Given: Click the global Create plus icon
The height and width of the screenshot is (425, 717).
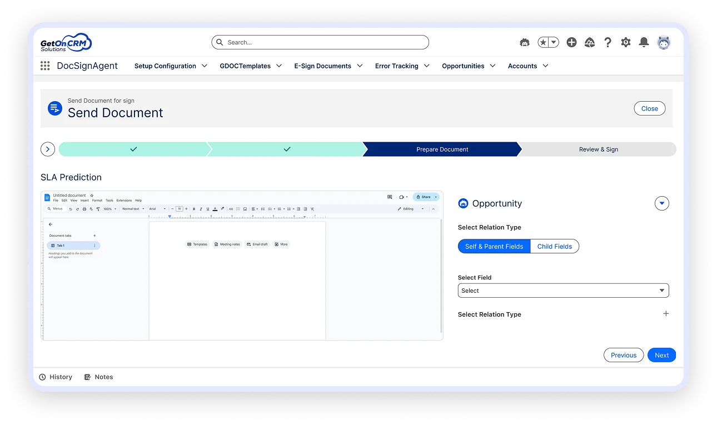Looking at the screenshot, I should click(x=571, y=42).
